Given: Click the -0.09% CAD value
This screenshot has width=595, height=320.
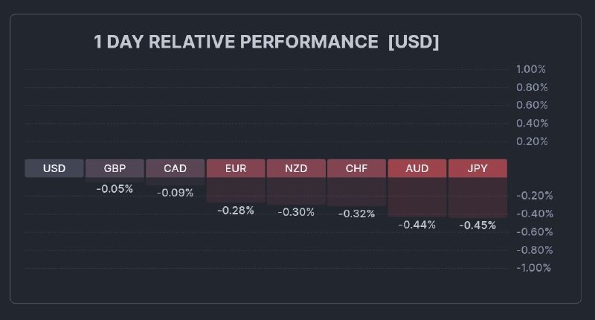Looking at the screenshot, I should 175,193.
